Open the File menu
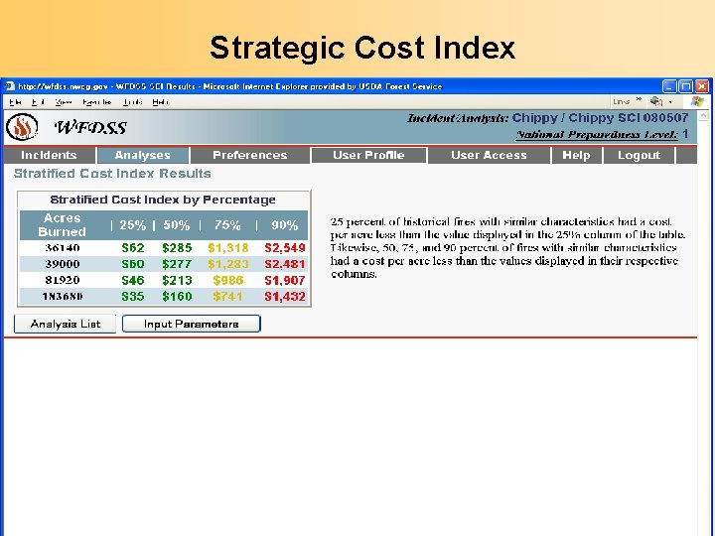Viewport: 715px width, 536px height. [x=15, y=101]
